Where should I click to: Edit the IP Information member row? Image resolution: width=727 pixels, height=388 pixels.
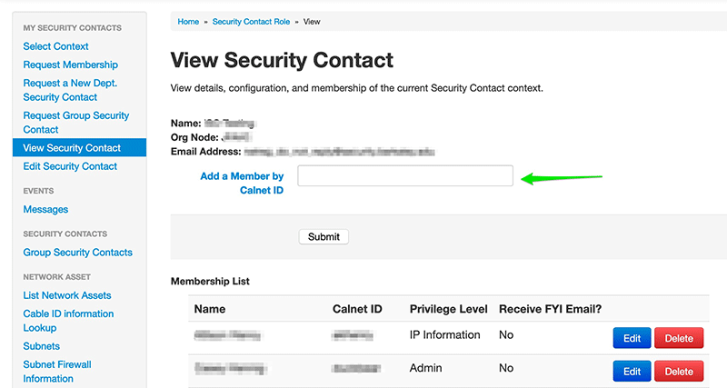632,338
